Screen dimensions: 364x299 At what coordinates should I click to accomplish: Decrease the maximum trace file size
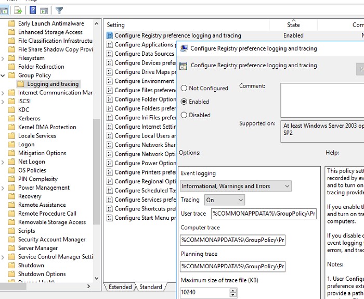(233, 295)
